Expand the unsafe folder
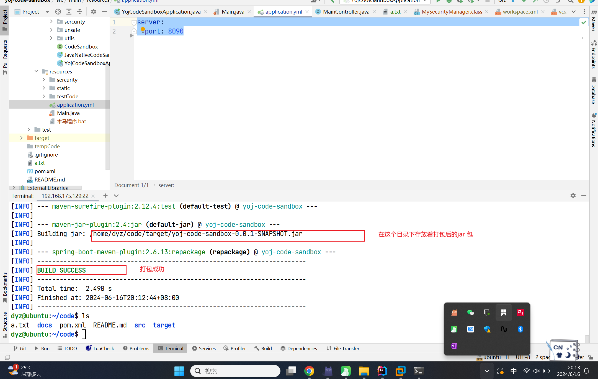This screenshot has height=379, width=598. click(51, 30)
